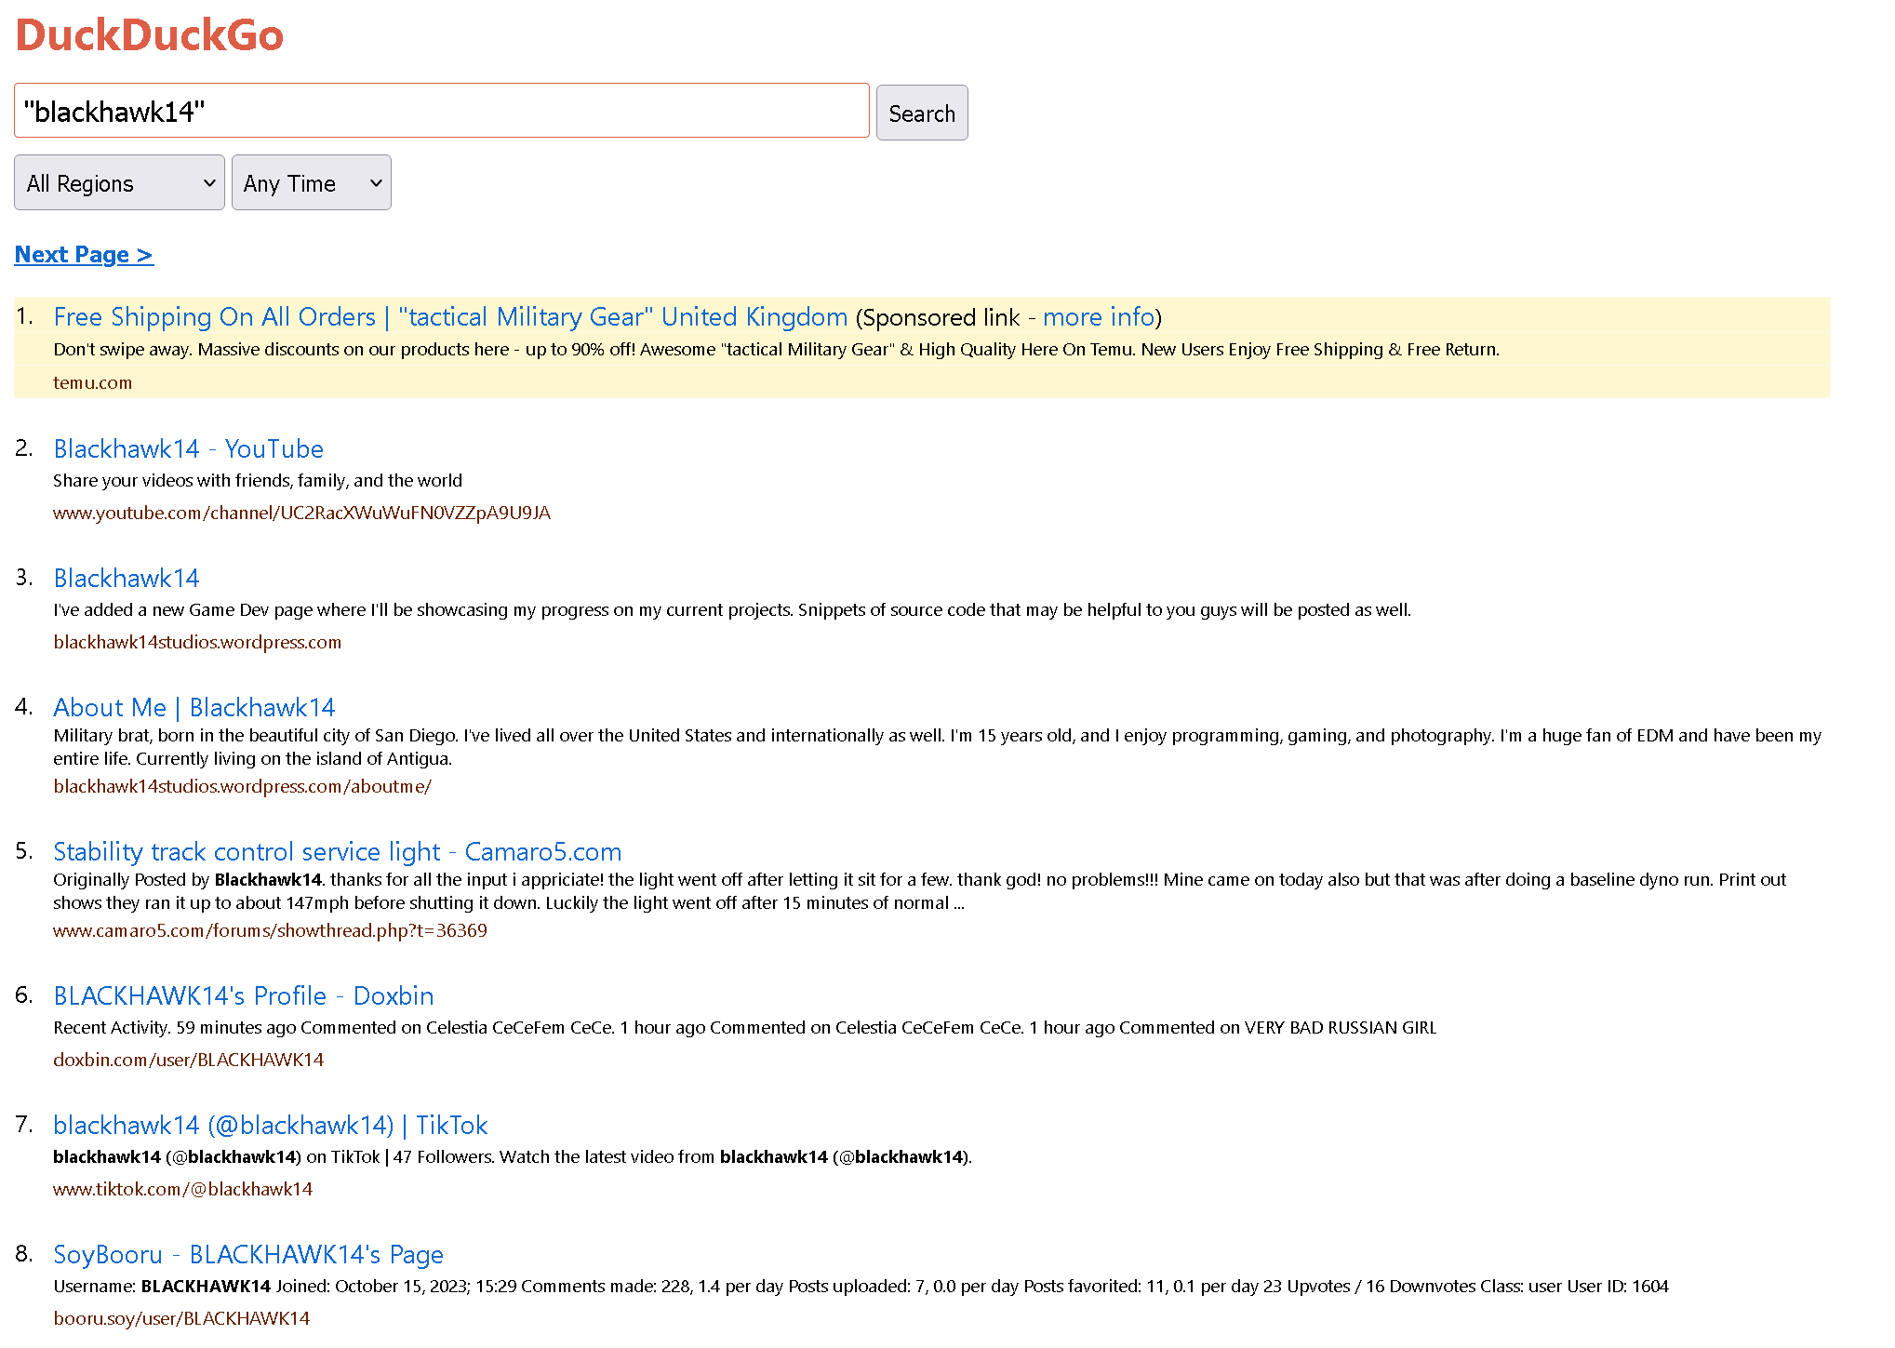This screenshot has width=1895, height=1348.
Task: Click blackhawk14studios.wordpress.com URL under result 3
Action: pos(197,642)
